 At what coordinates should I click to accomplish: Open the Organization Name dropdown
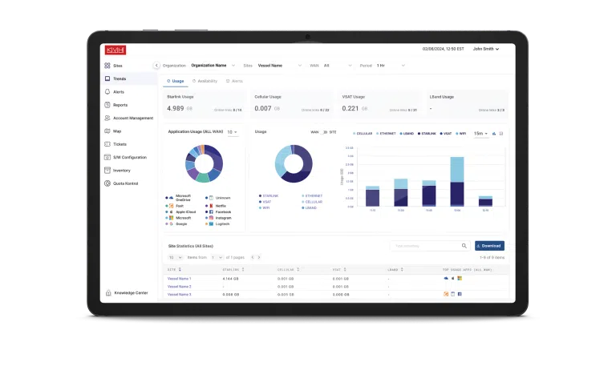pyautogui.click(x=213, y=66)
